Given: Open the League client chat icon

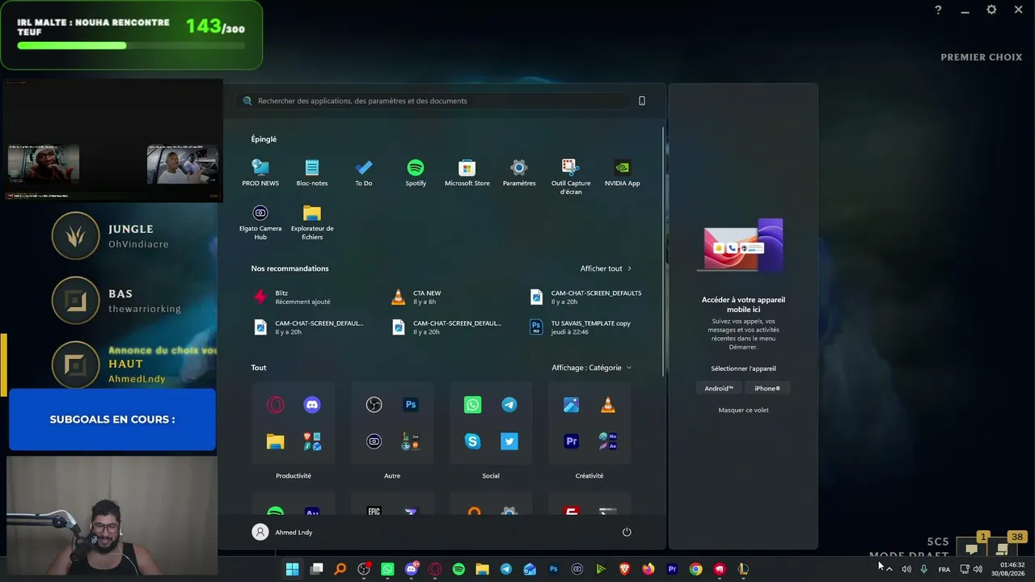Looking at the screenshot, I should pos(972,549).
